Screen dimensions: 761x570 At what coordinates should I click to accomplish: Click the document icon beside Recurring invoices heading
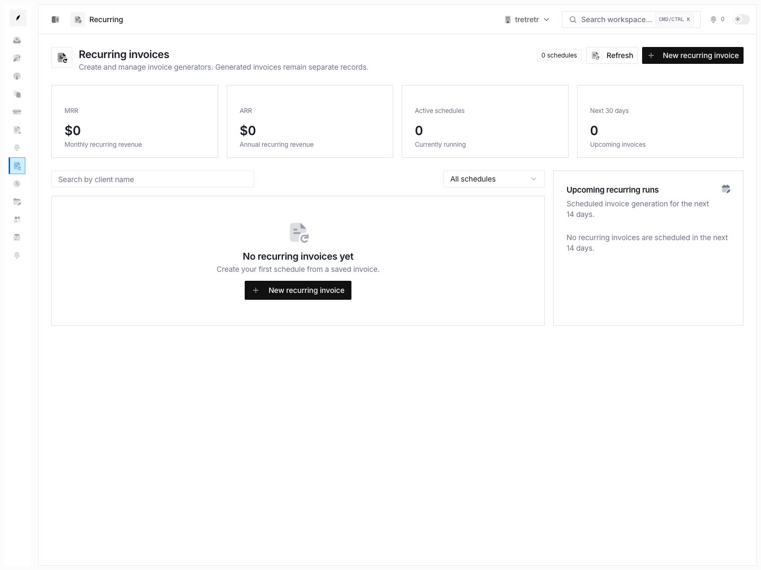point(62,58)
